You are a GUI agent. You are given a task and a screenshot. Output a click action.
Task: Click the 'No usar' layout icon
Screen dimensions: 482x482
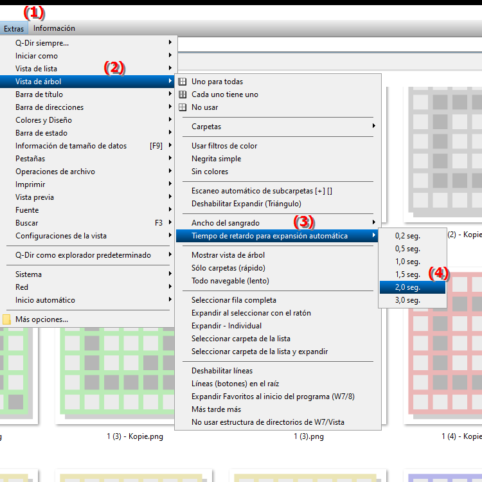coord(183,107)
